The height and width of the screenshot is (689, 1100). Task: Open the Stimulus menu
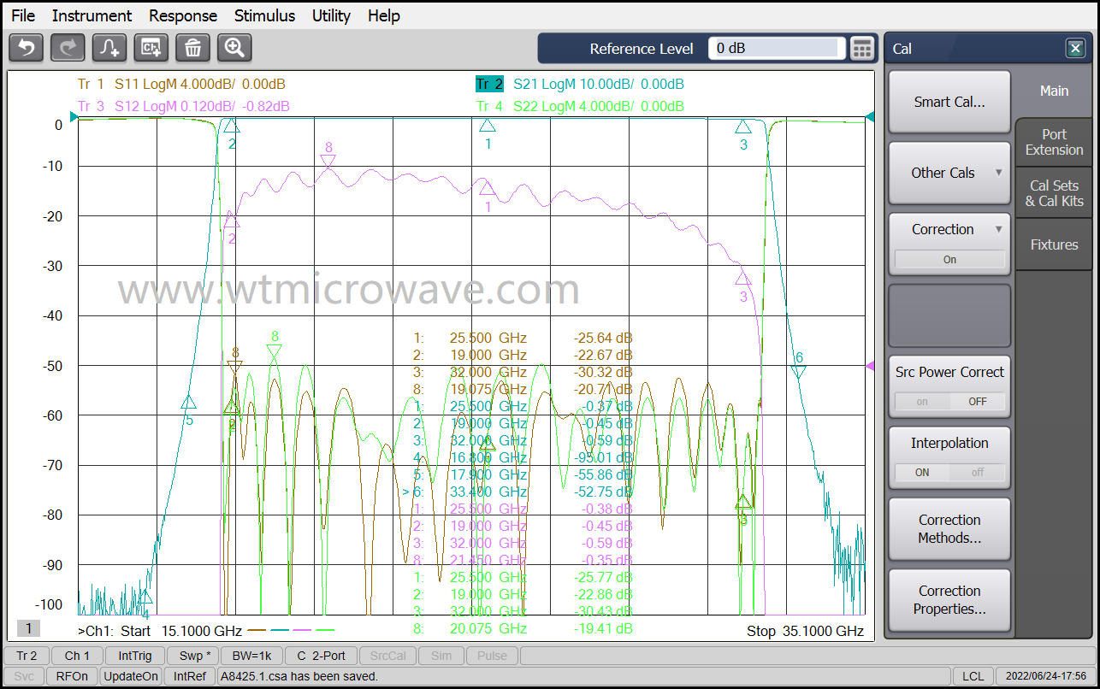[264, 15]
